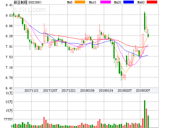Click the 23万 volume axis label

9,102
